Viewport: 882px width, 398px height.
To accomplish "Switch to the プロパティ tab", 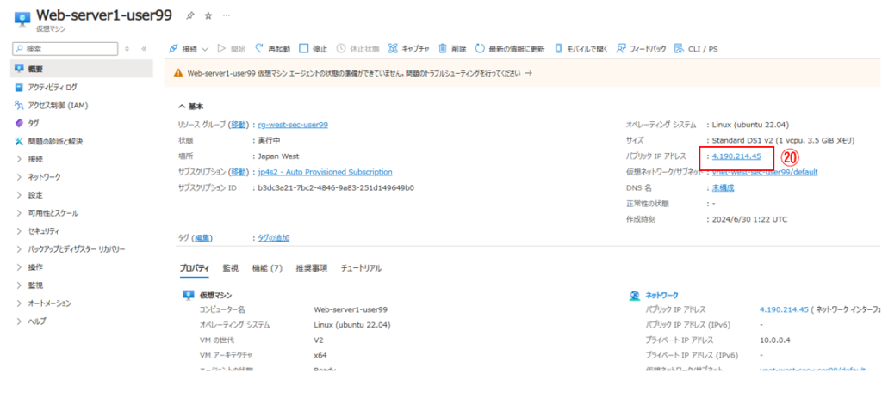I will (x=195, y=268).
